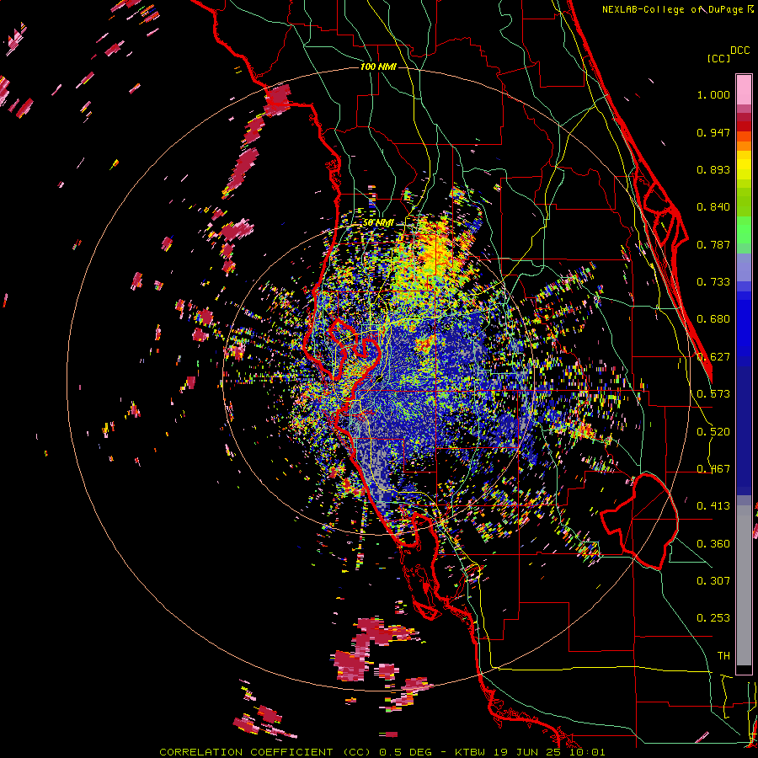Viewport: 758px width, 758px height.
Task: Click the 50 NMI range ring label
Action: tap(378, 223)
